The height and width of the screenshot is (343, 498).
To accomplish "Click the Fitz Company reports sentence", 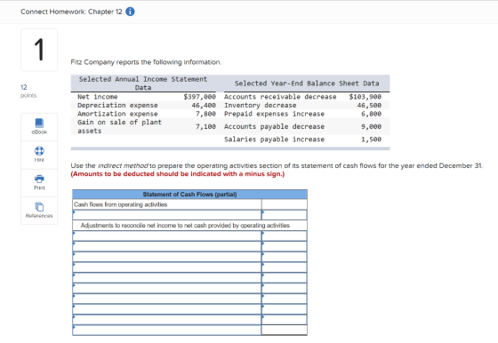I will pos(146,62).
